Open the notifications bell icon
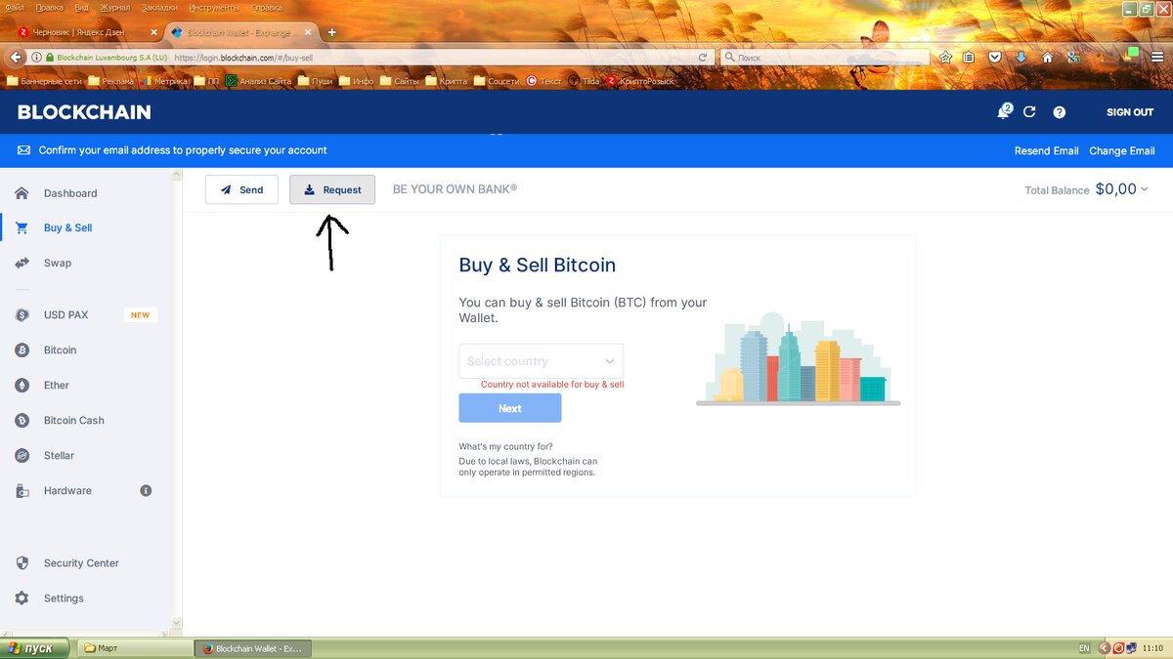 [x=1003, y=112]
